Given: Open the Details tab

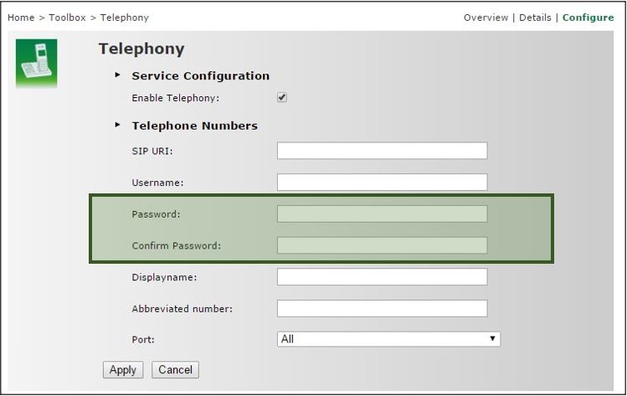Looking at the screenshot, I should click(535, 18).
